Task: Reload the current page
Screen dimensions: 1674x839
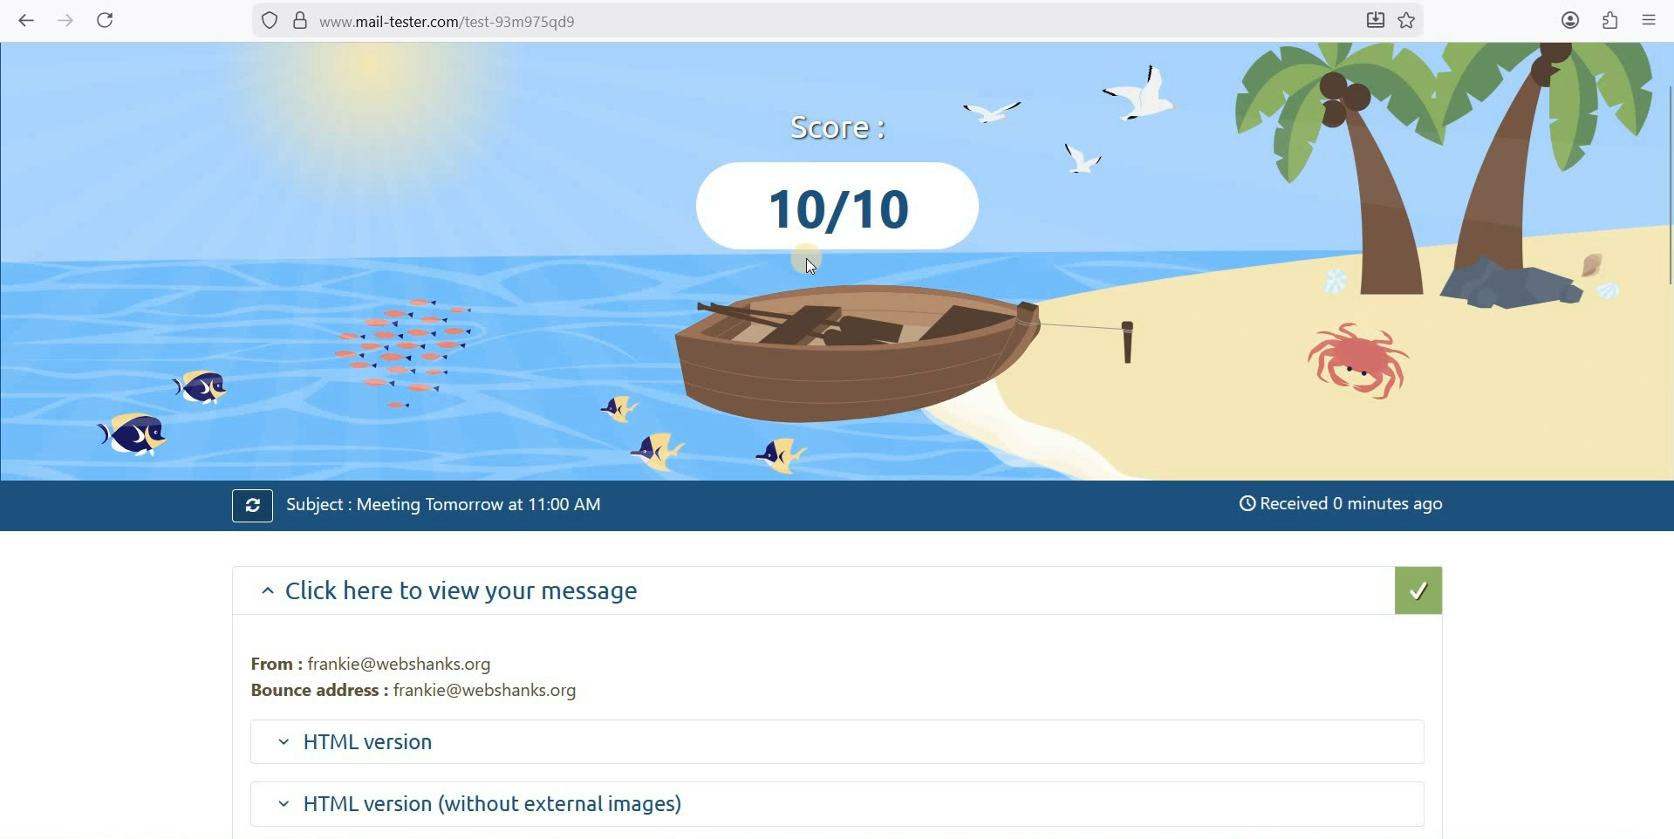Action: tap(106, 21)
